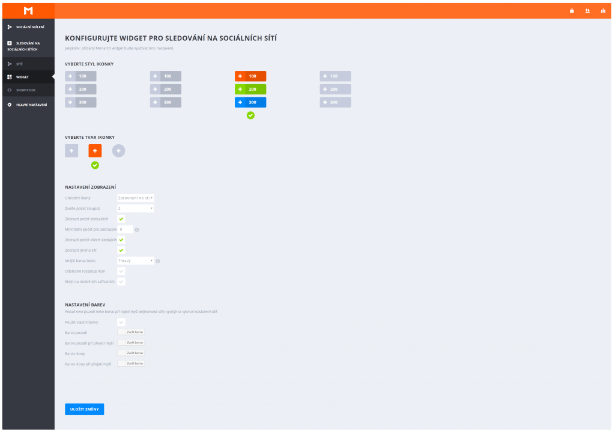Click the heading Konfigurujte widget pro sledování

[x=171, y=38]
